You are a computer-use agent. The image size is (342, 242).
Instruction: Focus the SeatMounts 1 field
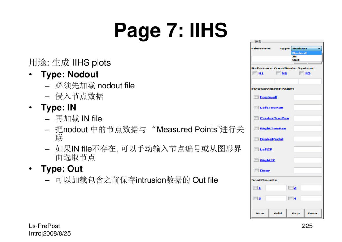276,188
